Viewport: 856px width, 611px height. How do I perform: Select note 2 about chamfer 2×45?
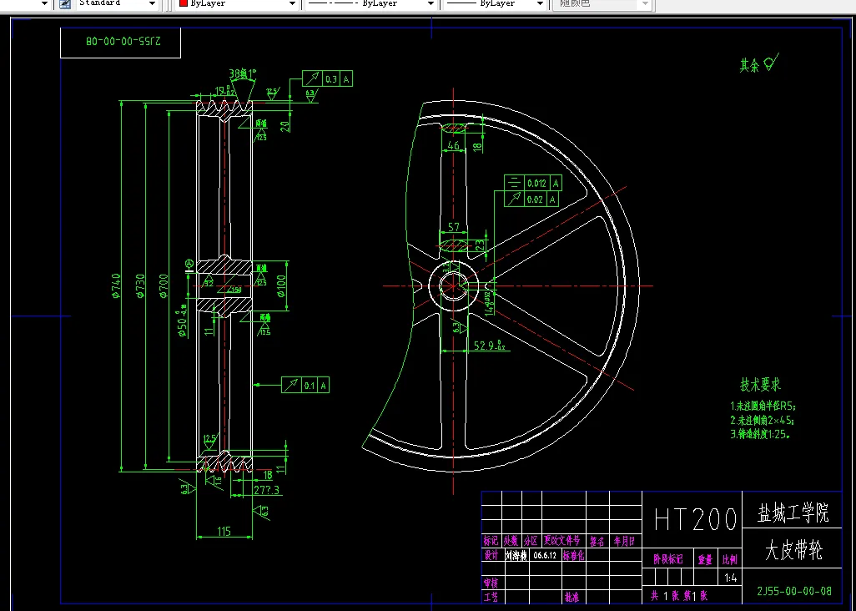(762, 421)
